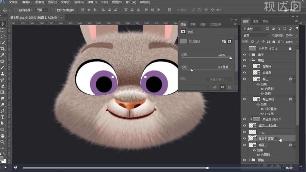Select the Eraser tool
The image size is (306, 172).
tap(3, 86)
